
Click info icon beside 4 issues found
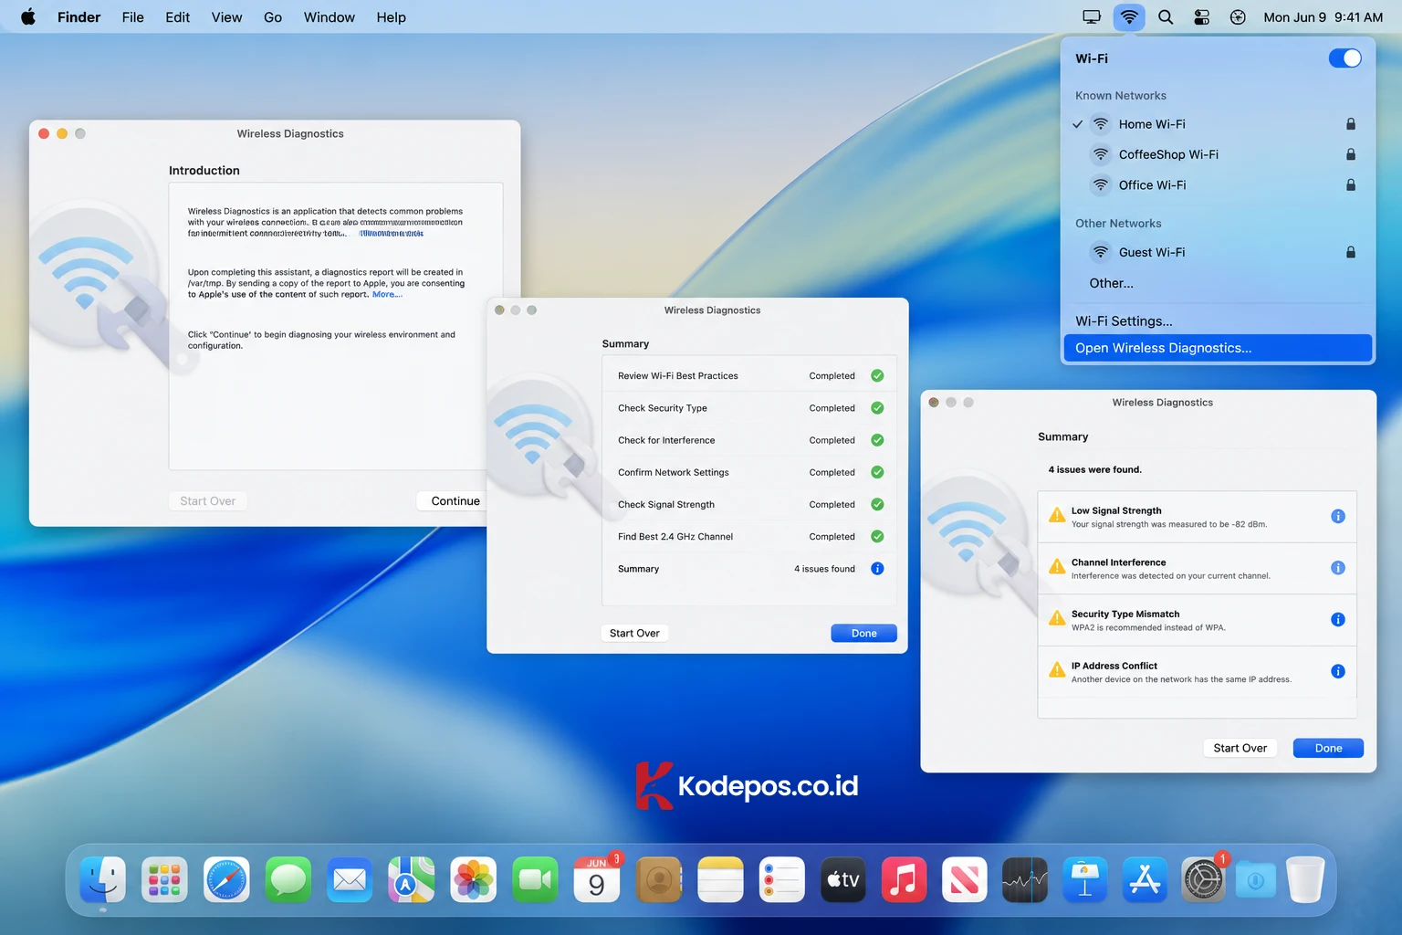point(877,568)
